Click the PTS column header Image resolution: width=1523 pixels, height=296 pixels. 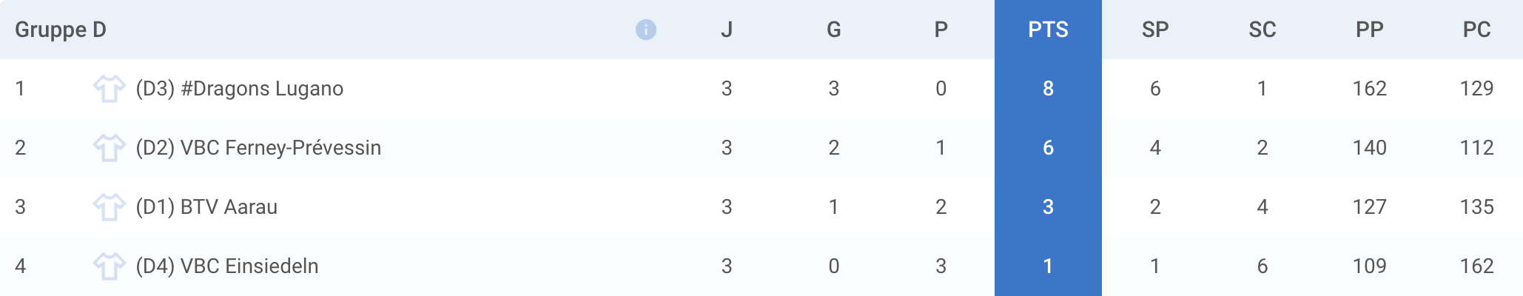point(1048,30)
